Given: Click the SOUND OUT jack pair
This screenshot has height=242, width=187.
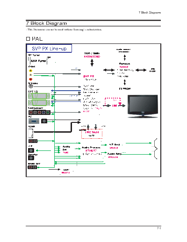Looking at the screenshot, I should click(x=32, y=167).
